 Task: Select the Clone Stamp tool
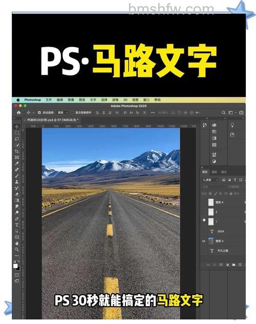[x=17, y=182]
